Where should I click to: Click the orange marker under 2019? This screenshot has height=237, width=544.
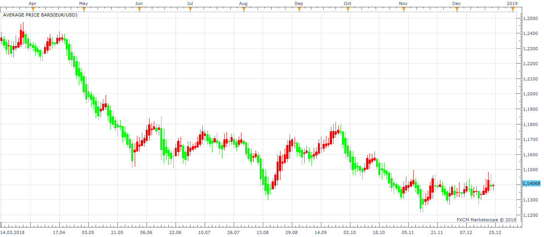click(x=513, y=10)
